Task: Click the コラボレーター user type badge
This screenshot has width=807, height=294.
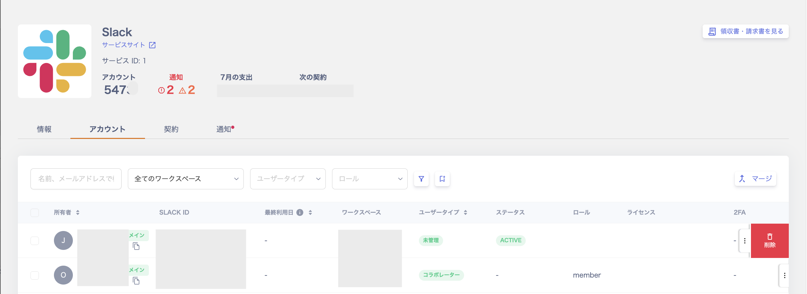Action: click(441, 275)
